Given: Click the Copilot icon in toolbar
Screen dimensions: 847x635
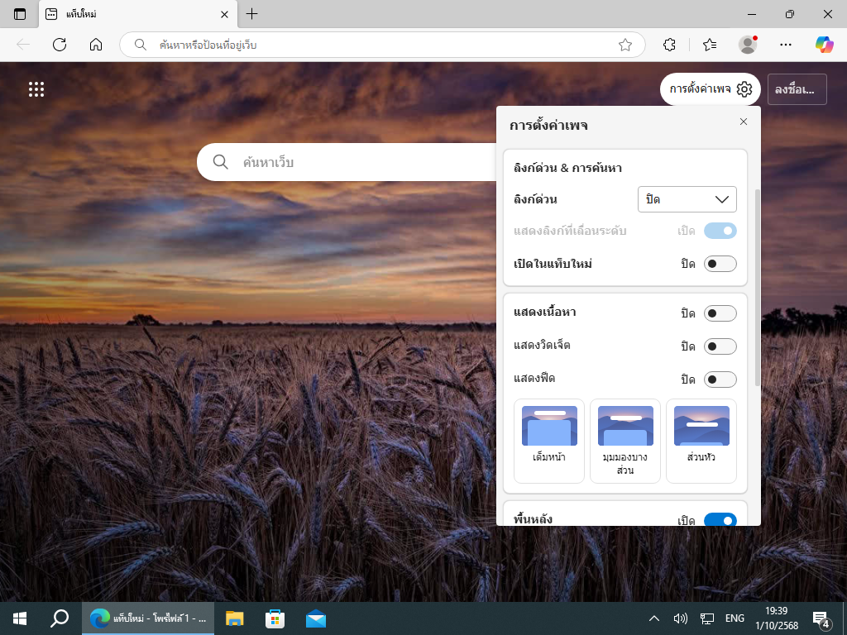Looking at the screenshot, I should 824,45.
